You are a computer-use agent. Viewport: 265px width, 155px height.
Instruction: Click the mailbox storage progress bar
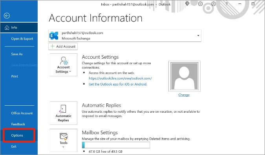click(x=116, y=145)
